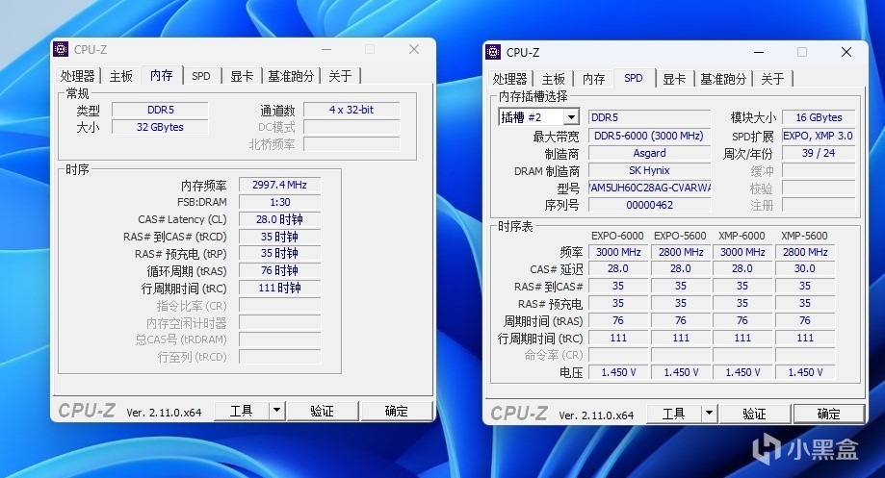The width and height of the screenshot is (885, 478).
Task: Close the left CPU-Z window
Action: click(414, 50)
